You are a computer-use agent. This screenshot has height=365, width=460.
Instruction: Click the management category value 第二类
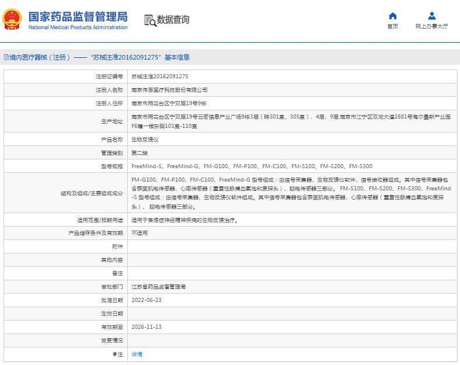click(x=140, y=153)
